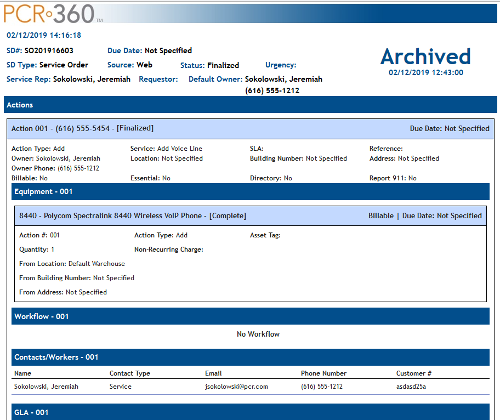Click the Billable: No field
The image size is (500, 420).
[30, 178]
